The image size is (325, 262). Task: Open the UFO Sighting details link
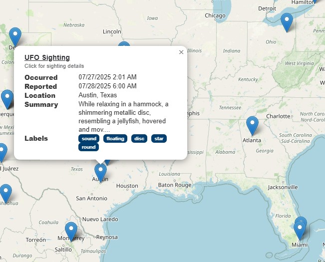(47, 57)
